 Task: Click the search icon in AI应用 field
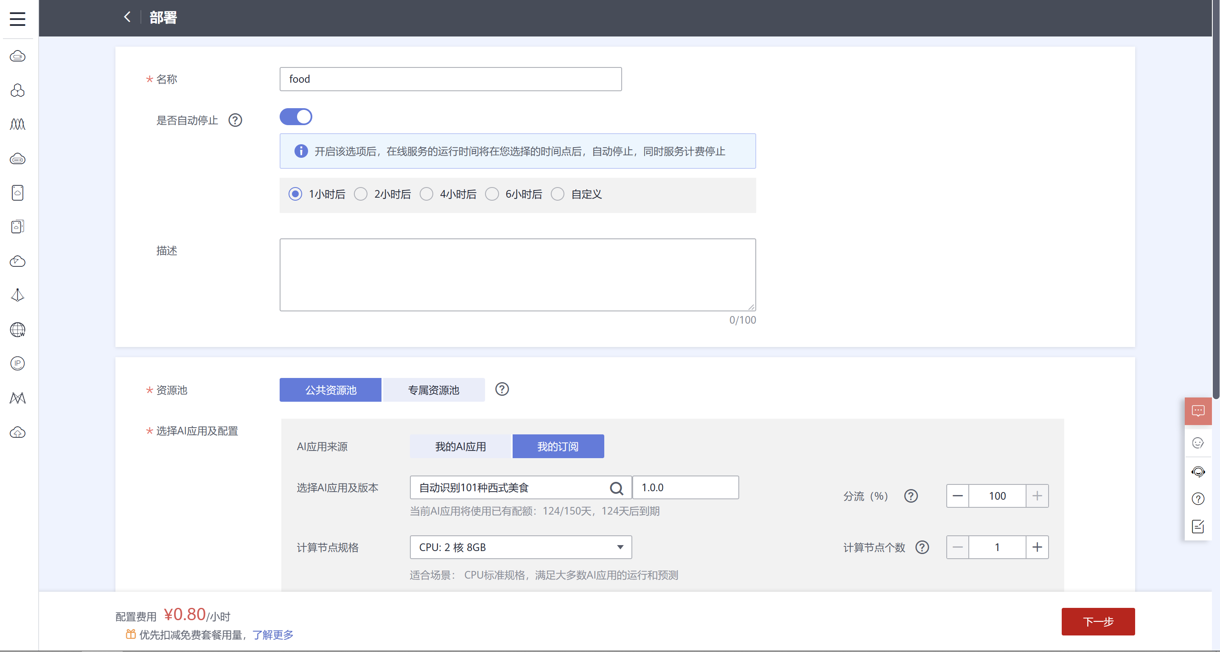click(x=616, y=488)
